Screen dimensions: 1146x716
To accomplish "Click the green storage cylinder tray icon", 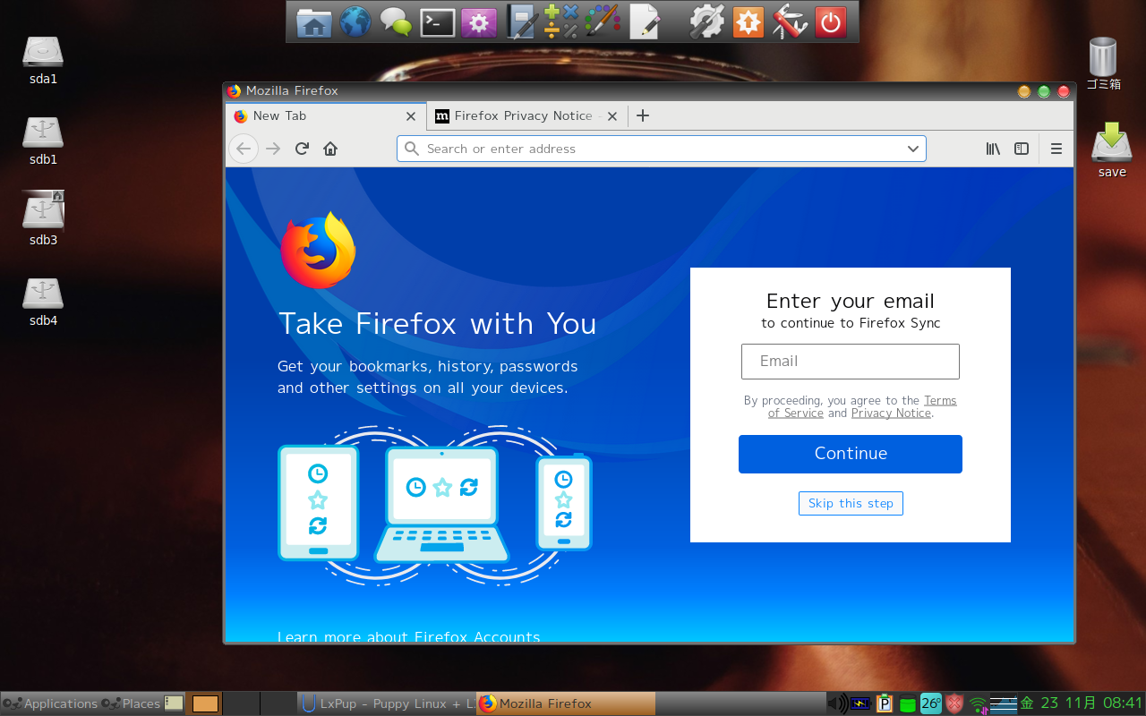I will click(908, 703).
